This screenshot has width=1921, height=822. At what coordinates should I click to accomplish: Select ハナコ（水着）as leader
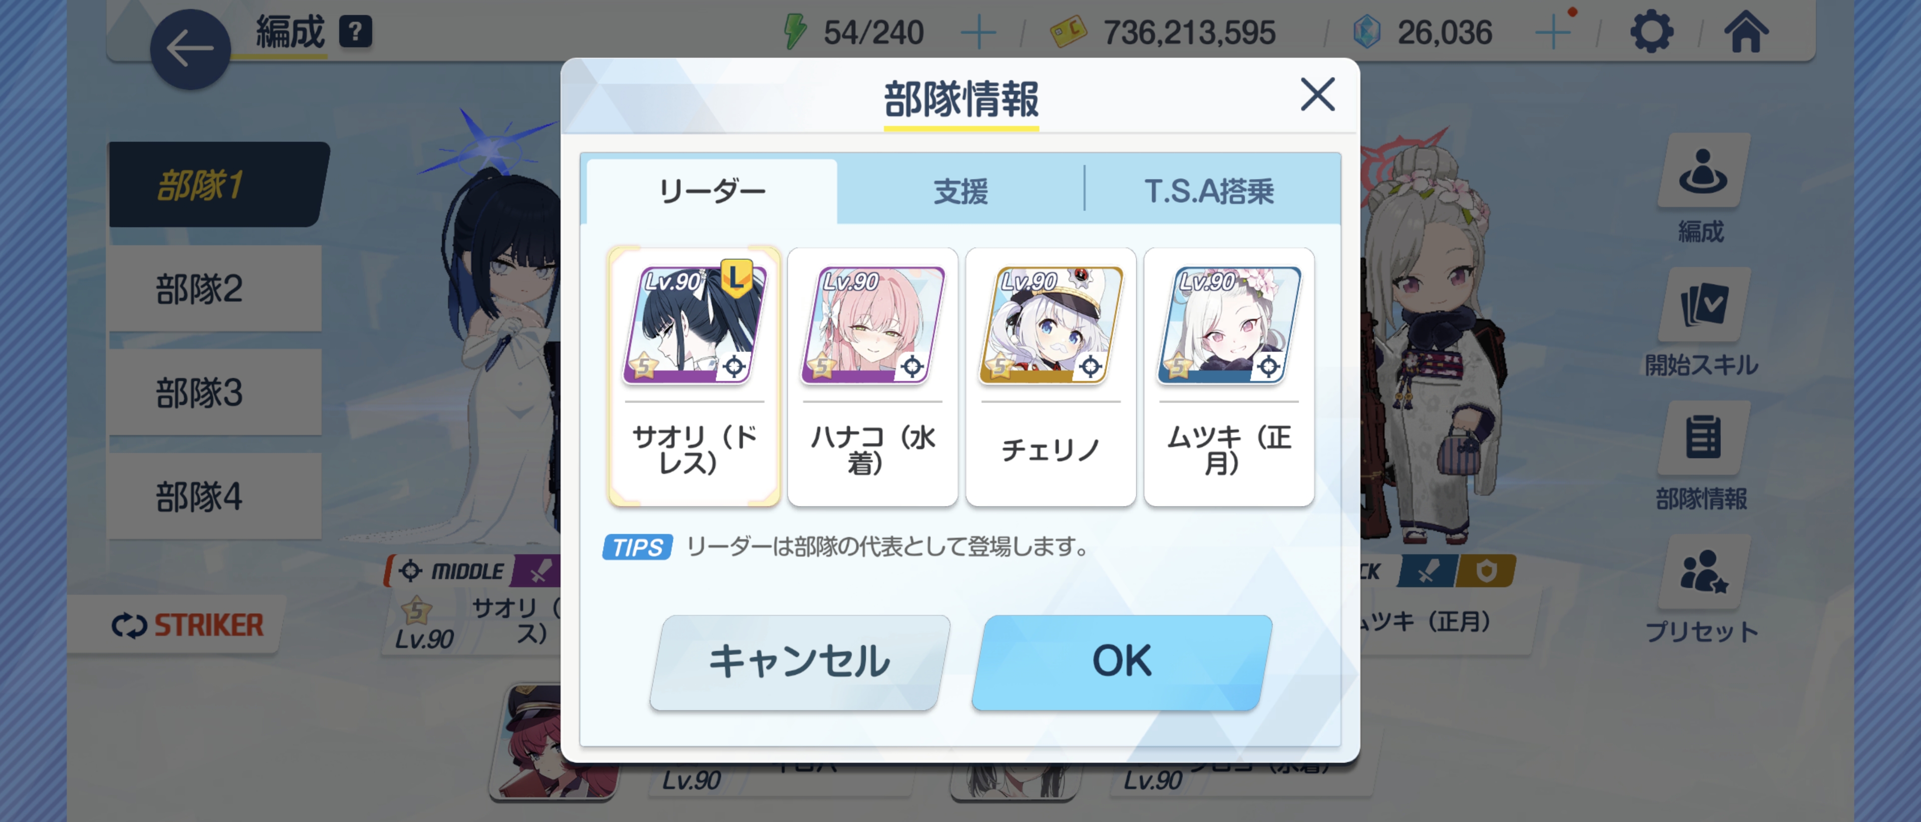(872, 376)
